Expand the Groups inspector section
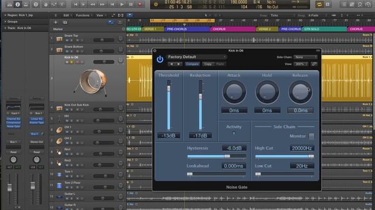 point(5,22)
